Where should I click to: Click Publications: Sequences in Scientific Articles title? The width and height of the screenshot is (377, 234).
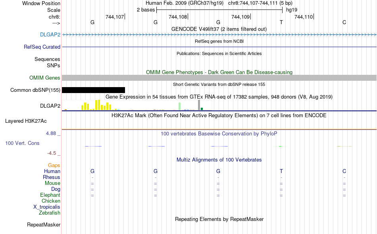point(219,53)
